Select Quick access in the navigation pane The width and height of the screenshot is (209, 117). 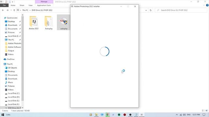pyautogui.click(x=12, y=18)
